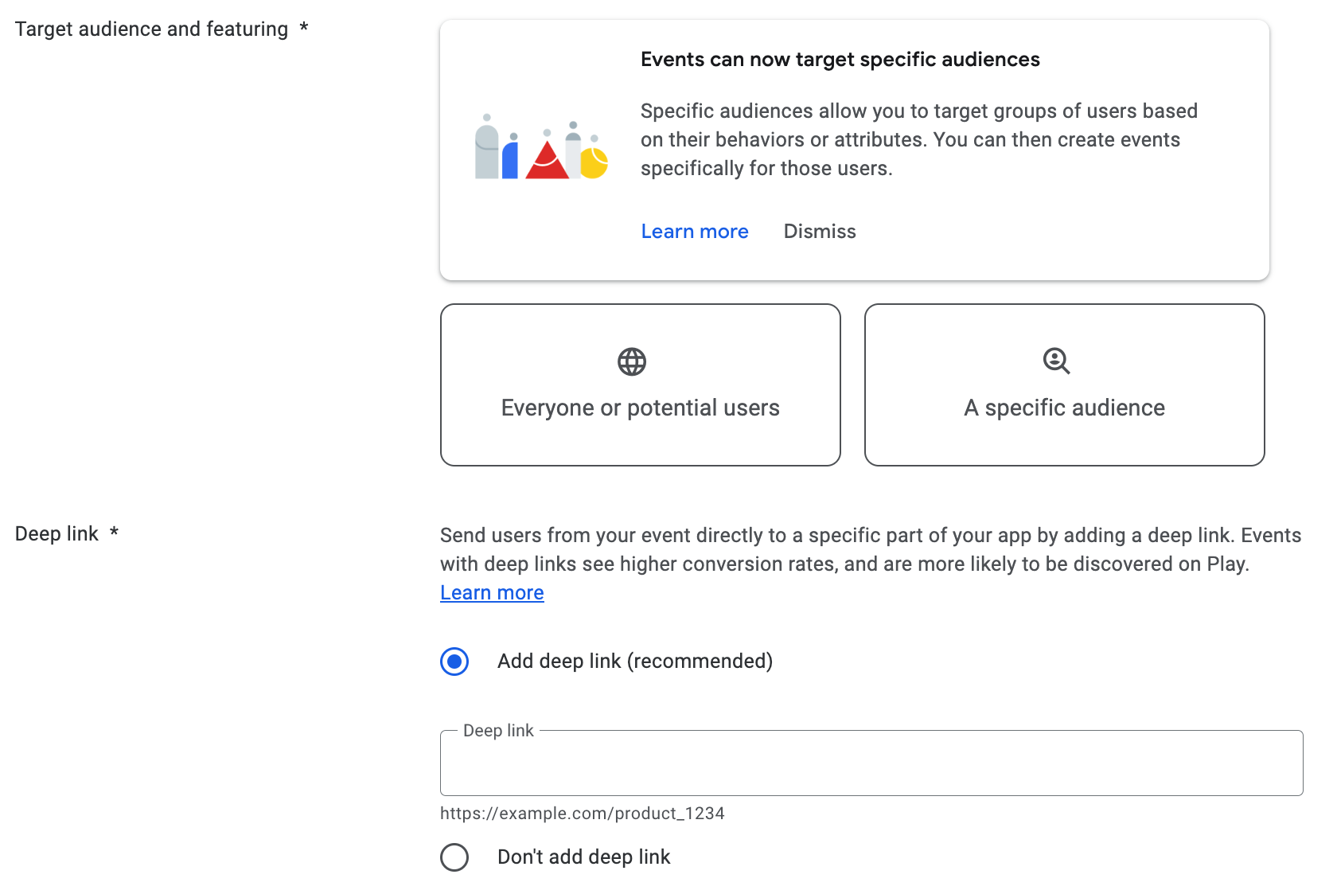Dismiss the specific audiences announcement
The width and height of the screenshot is (1337, 890).
point(820,232)
